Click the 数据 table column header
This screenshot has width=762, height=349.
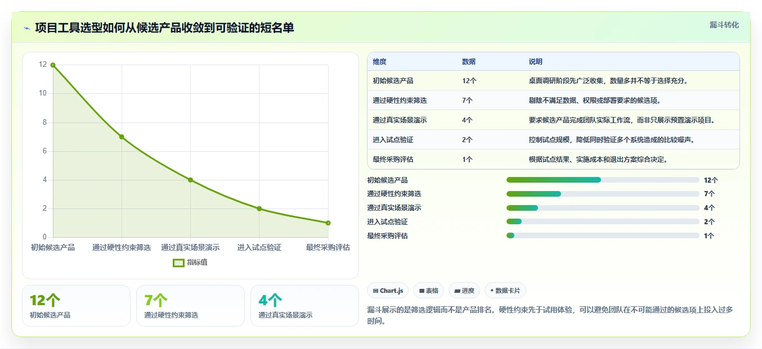469,62
